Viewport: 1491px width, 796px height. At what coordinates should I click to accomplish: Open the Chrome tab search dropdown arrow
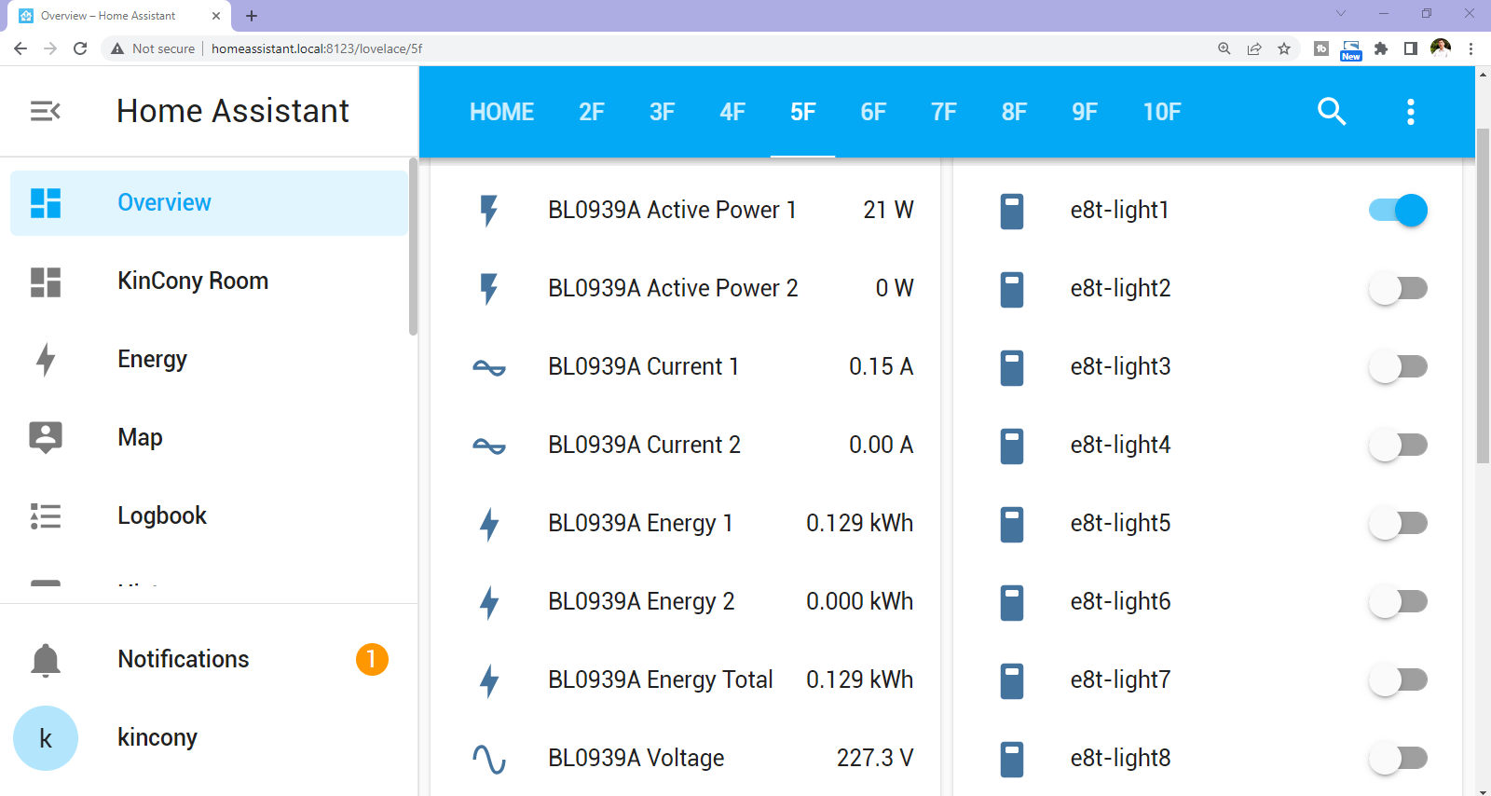click(1340, 14)
